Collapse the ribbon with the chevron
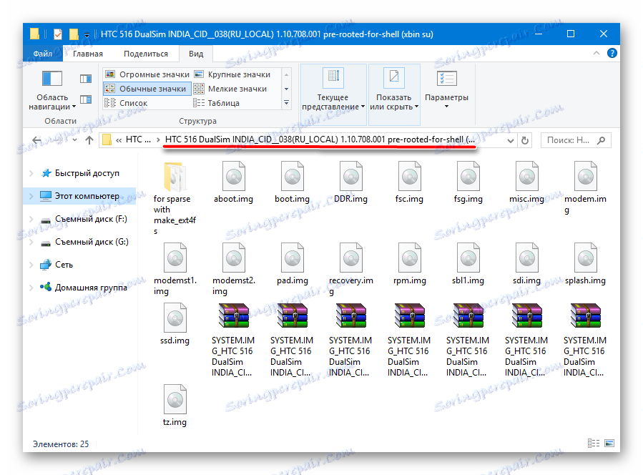 (597, 54)
